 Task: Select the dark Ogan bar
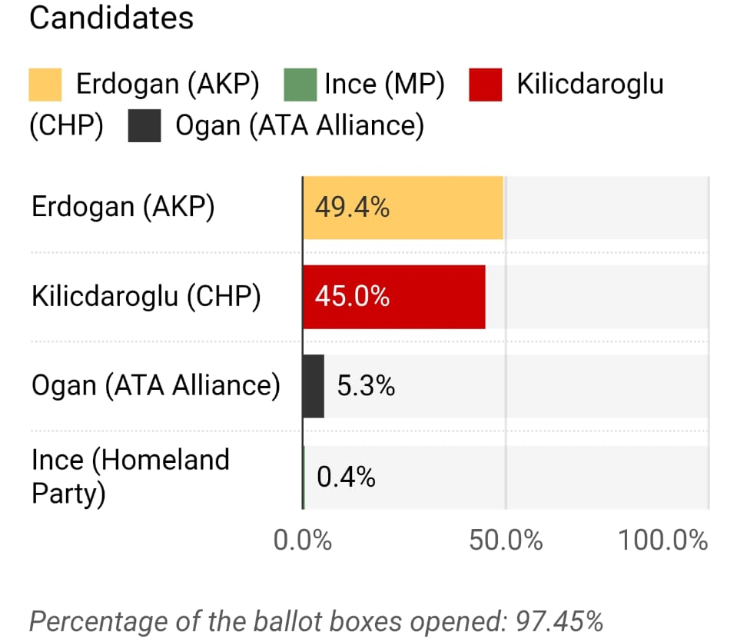pyautogui.click(x=314, y=386)
